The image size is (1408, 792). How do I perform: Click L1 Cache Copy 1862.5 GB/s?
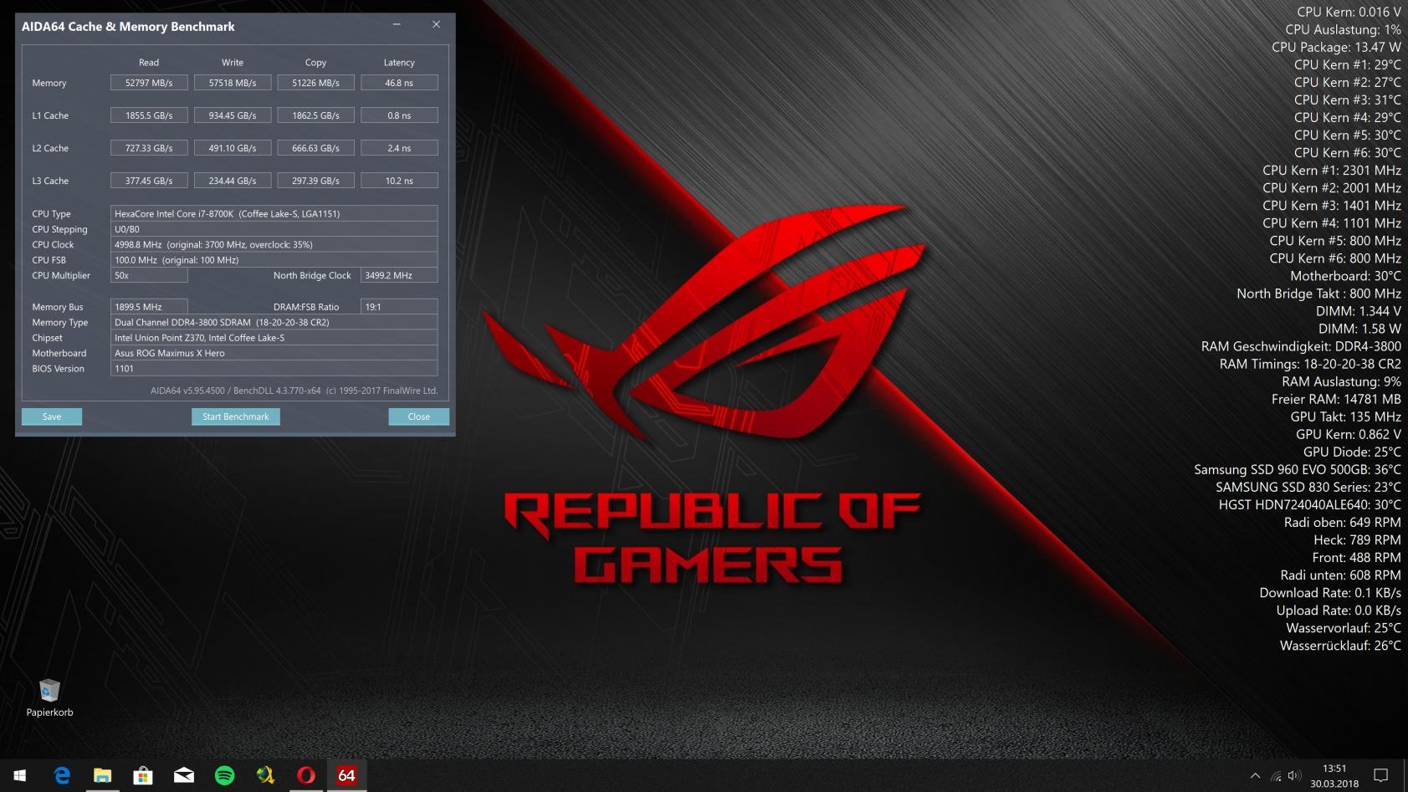315,115
